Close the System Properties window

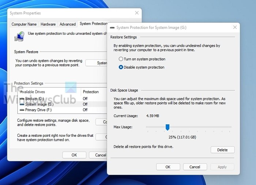pyautogui.click(x=137, y=13)
